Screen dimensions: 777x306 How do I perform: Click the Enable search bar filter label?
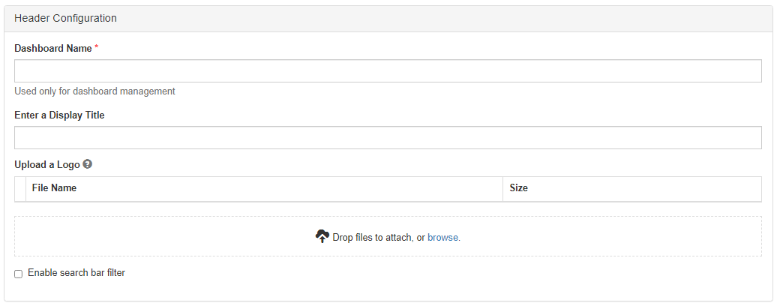(76, 273)
